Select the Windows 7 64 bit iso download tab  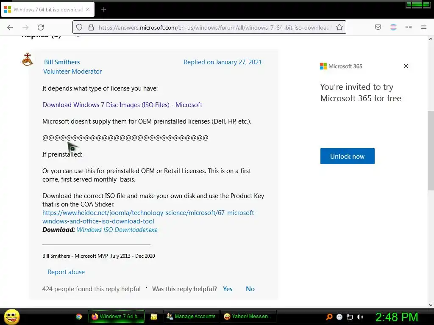pos(47,9)
